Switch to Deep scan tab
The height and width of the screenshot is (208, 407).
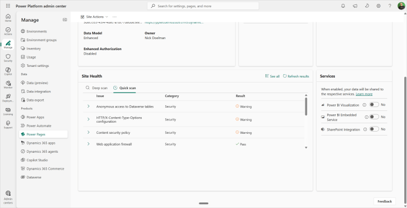[x=97, y=88]
